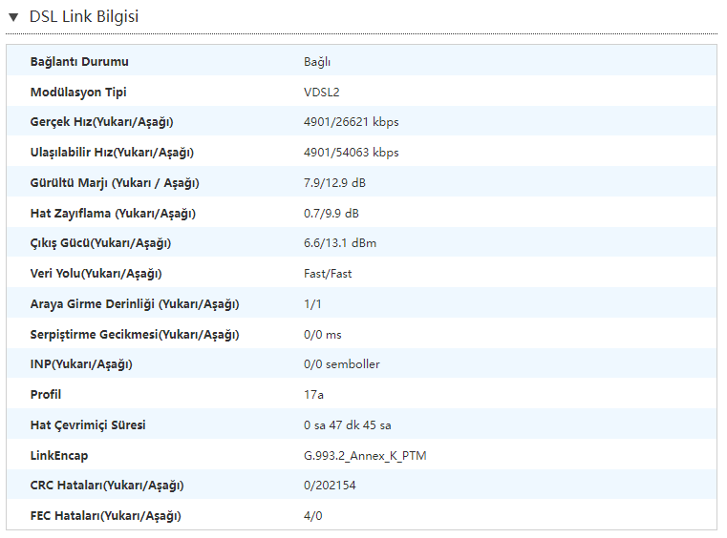
Task: Click the 4/0 FEC error value
Action: pos(313,516)
